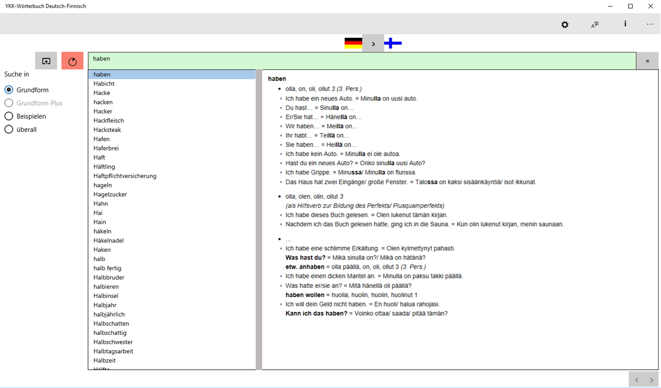661x388 pixels.
Task: Select Hafen in the word list
Action: [172, 139]
